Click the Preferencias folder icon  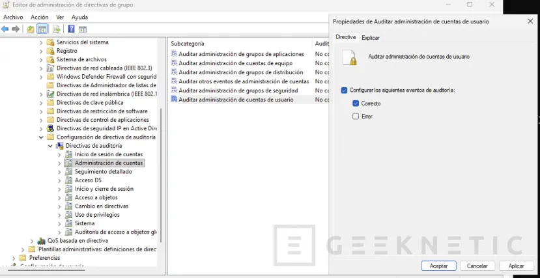pos(23,258)
